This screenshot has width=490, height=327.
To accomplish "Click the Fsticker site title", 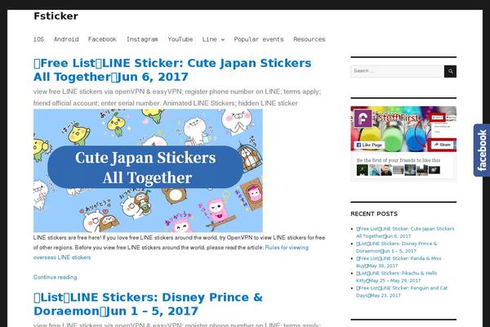I will (56, 16).
